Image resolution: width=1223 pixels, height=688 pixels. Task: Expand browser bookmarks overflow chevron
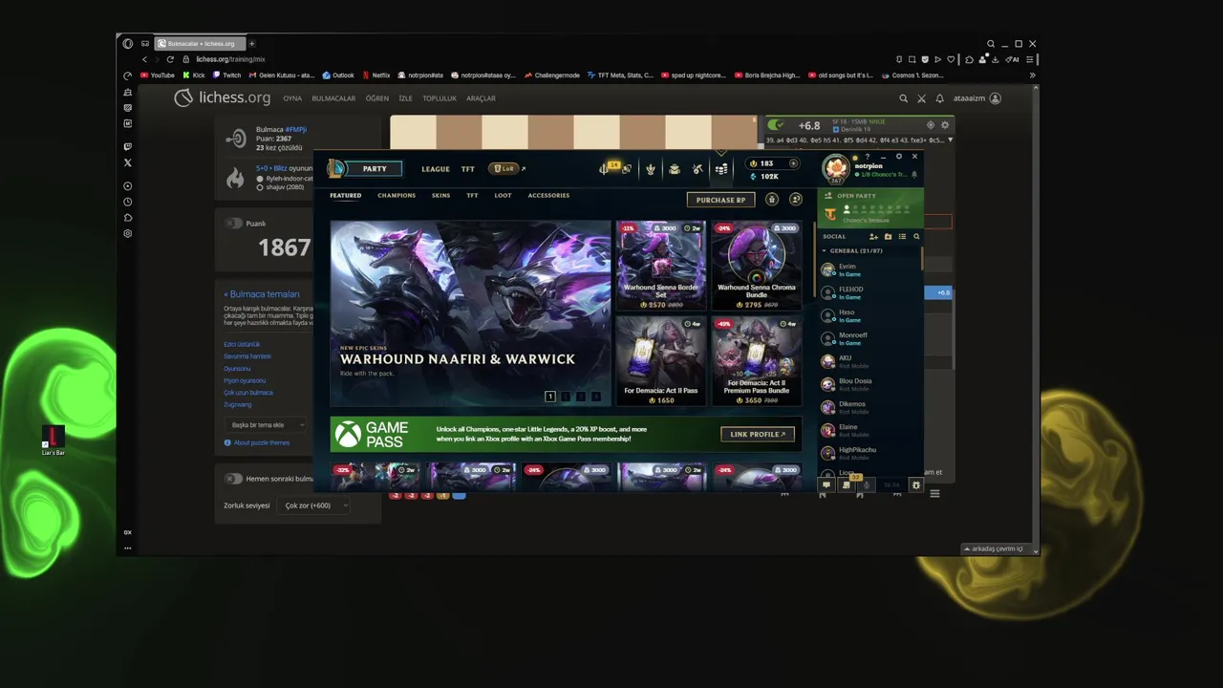click(x=1033, y=75)
